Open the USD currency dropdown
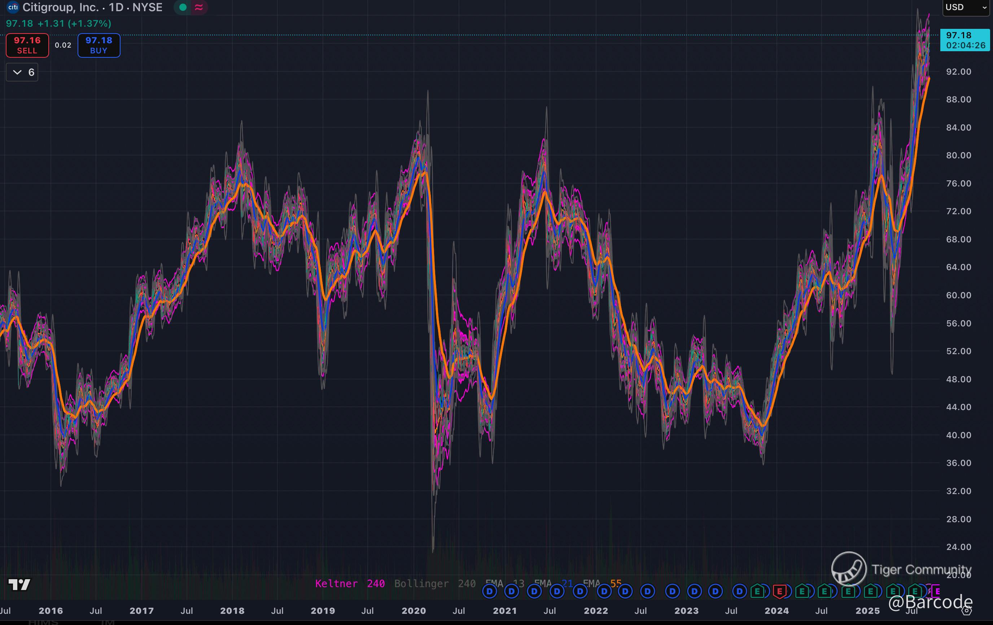Screen dimensions: 993x625 coord(965,8)
